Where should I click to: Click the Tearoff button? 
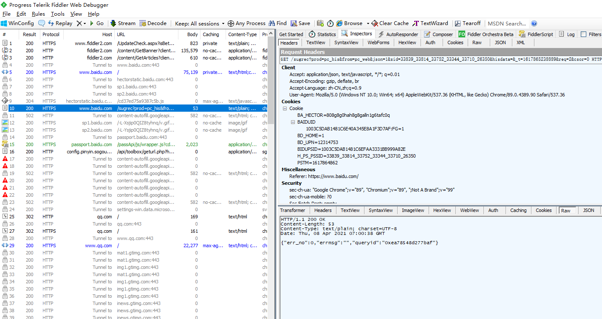468,23
